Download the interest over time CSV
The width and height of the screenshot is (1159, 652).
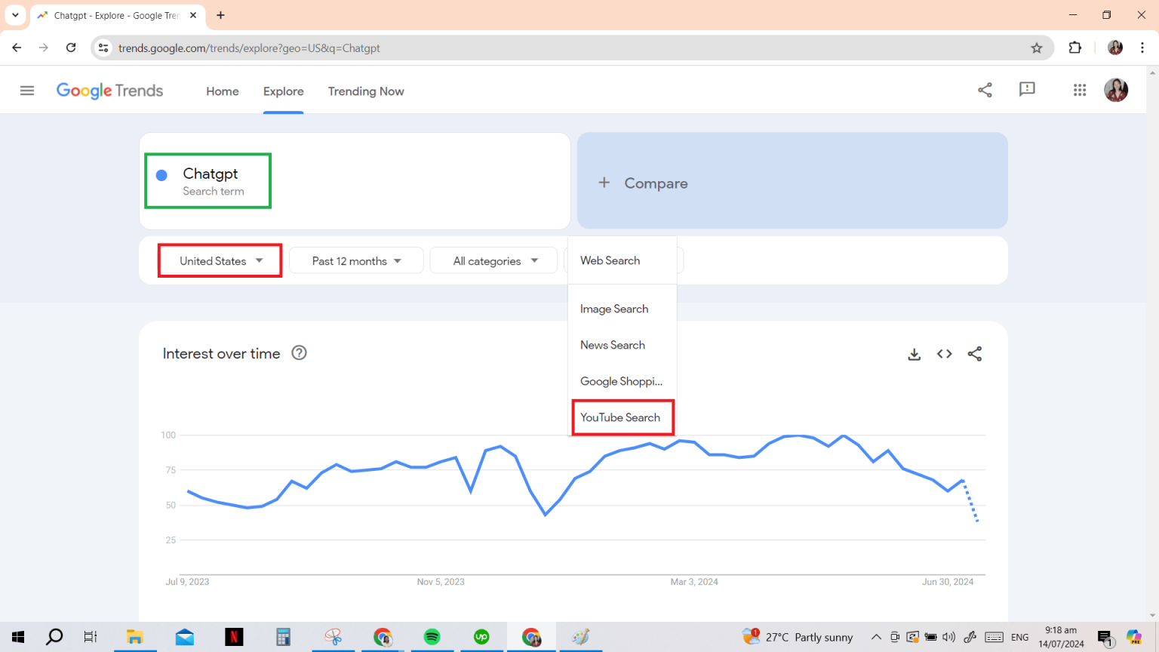914,354
